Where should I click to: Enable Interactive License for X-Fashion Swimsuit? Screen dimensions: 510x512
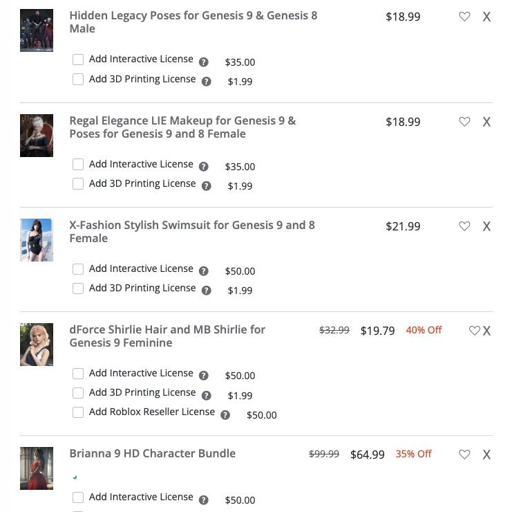pyautogui.click(x=78, y=269)
